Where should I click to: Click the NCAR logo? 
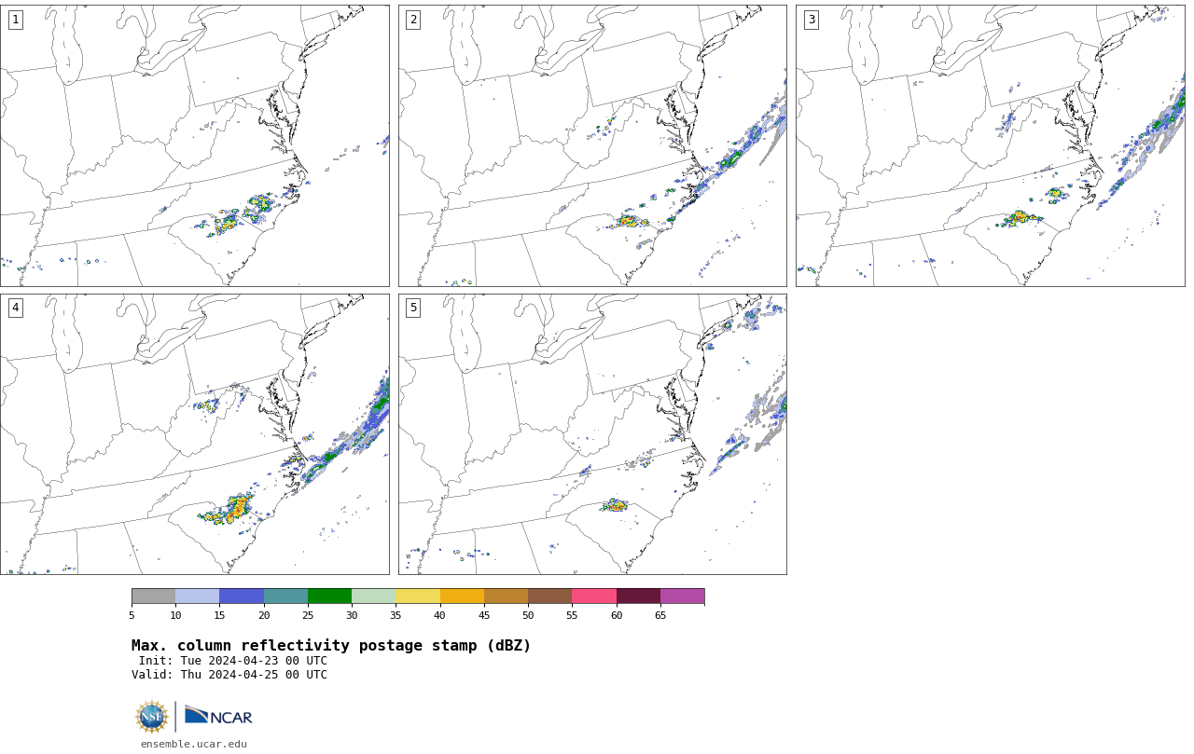pyautogui.click(x=218, y=716)
